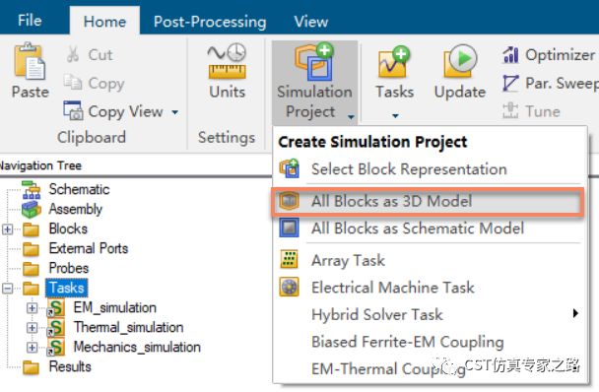Viewport: 599px width, 392px height.
Task: Expand the EM_simulation task node
Action: click(33, 308)
